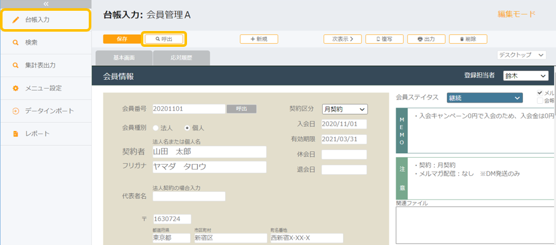Create a new record with 新規
Screen dimensions: 556x245
pos(259,39)
